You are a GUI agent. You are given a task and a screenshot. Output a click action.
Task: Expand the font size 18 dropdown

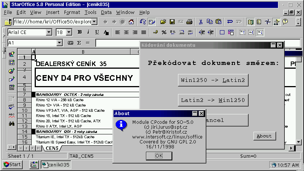coord(69,32)
